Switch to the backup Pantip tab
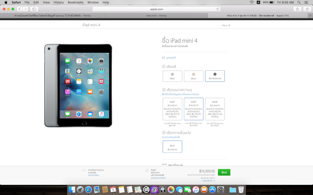The width and height of the screenshot is (313, 195). pyautogui.click(x=52, y=16)
